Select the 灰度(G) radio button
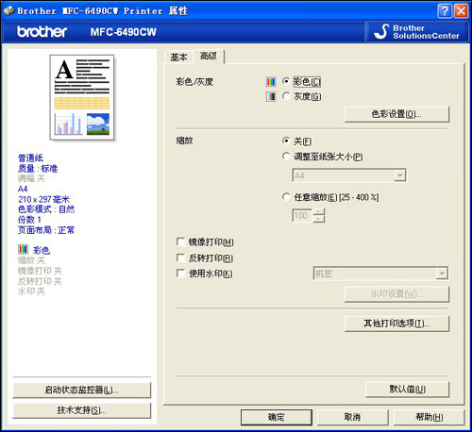 click(286, 96)
